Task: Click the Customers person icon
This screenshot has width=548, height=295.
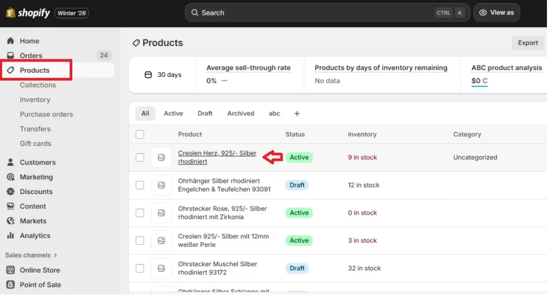Action: [11, 162]
